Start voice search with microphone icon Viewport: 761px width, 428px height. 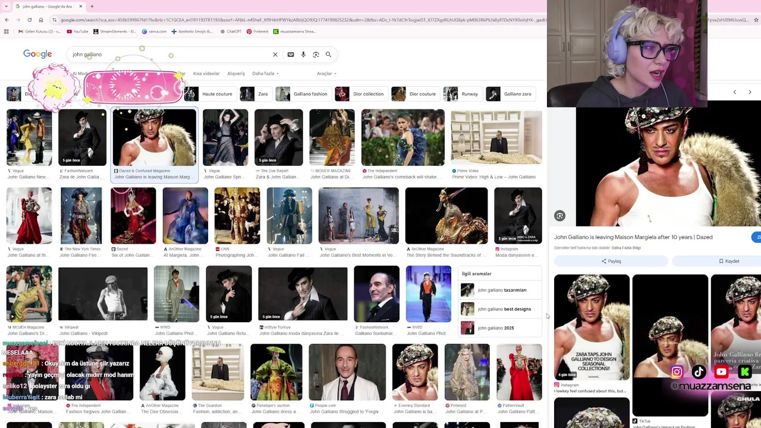[303, 55]
